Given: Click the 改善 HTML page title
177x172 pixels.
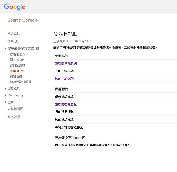Looking at the screenshot, I should pos(65,34).
